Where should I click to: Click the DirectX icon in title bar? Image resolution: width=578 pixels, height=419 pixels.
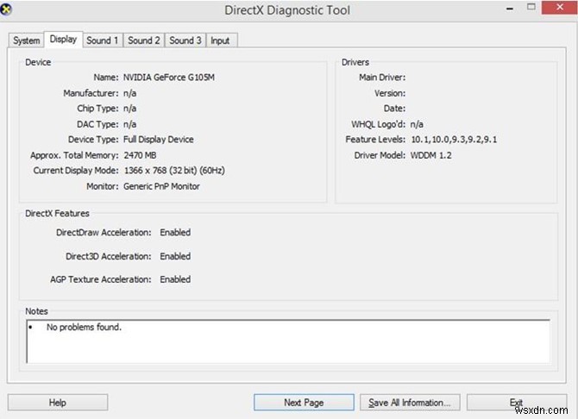click(5, 9)
